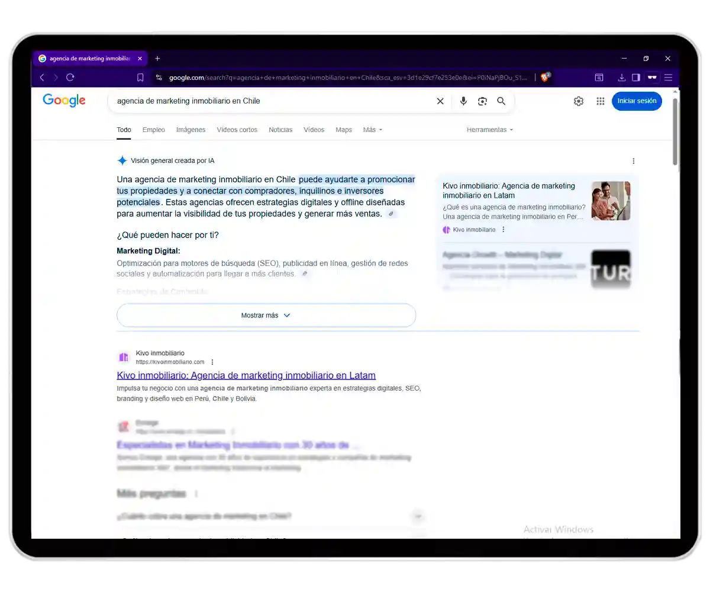The height and width of the screenshot is (592, 710).
Task: Click the Kivo source card couple thumbnail
Action: point(611,201)
